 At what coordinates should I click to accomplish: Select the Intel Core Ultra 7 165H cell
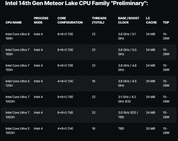click(18, 52)
